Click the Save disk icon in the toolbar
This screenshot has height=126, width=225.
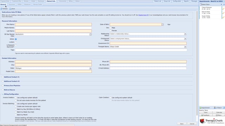pyautogui.click(x=10, y=9)
